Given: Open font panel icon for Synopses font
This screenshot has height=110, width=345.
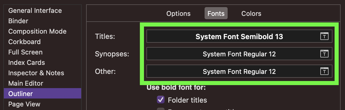Looking at the screenshot, I should [x=324, y=54].
